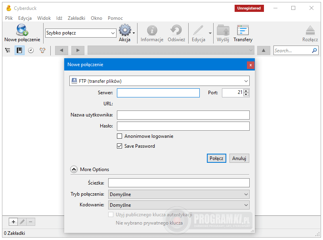Switch to outline browser view icon
The height and width of the screenshot is (240, 323).
tap(8, 50)
